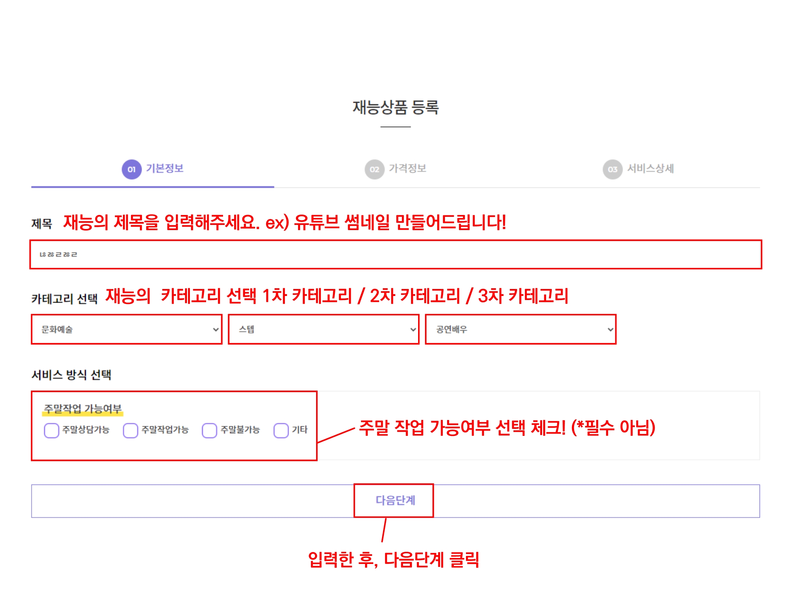Open the 스텝 second category dropdown

tap(323, 329)
